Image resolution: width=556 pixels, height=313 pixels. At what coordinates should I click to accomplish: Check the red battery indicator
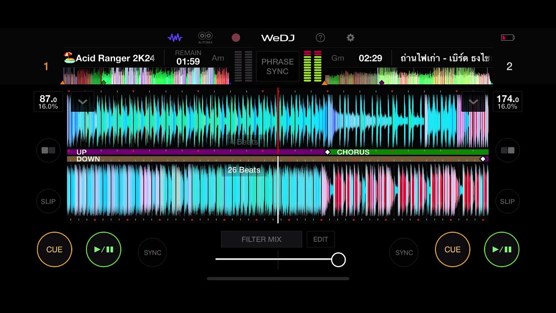click(x=508, y=38)
